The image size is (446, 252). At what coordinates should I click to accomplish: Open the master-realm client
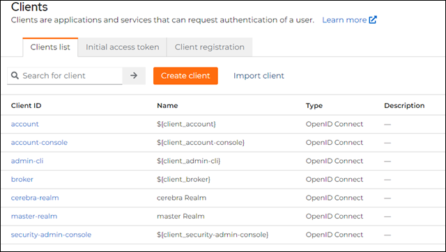[34, 216]
